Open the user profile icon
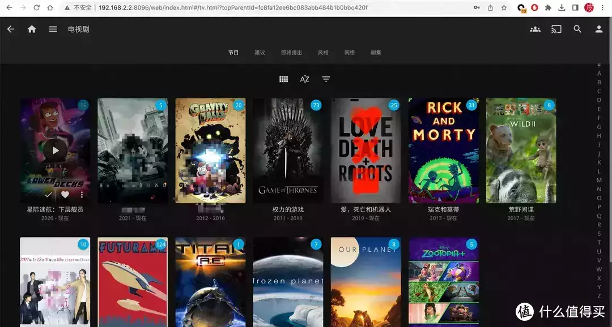Image resolution: width=612 pixels, height=327 pixels. [x=599, y=29]
